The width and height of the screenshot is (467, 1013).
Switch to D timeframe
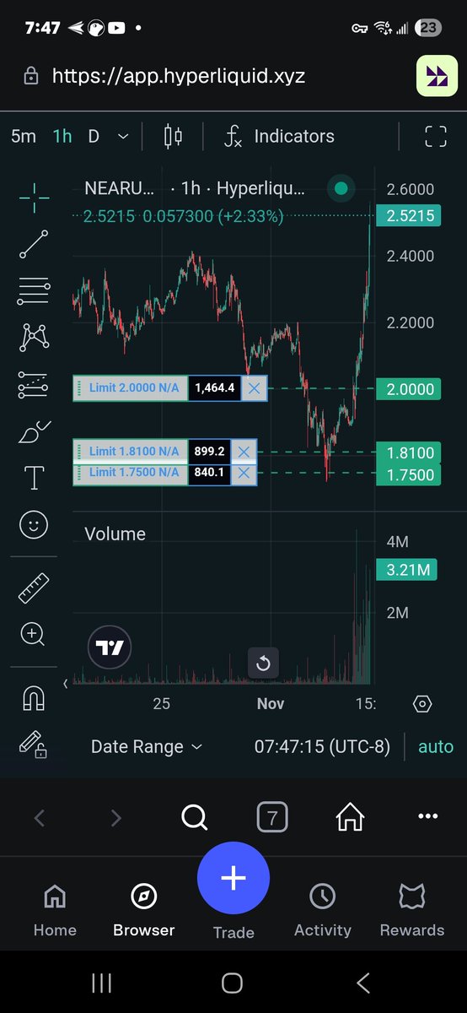pyautogui.click(x=94, y=137)
